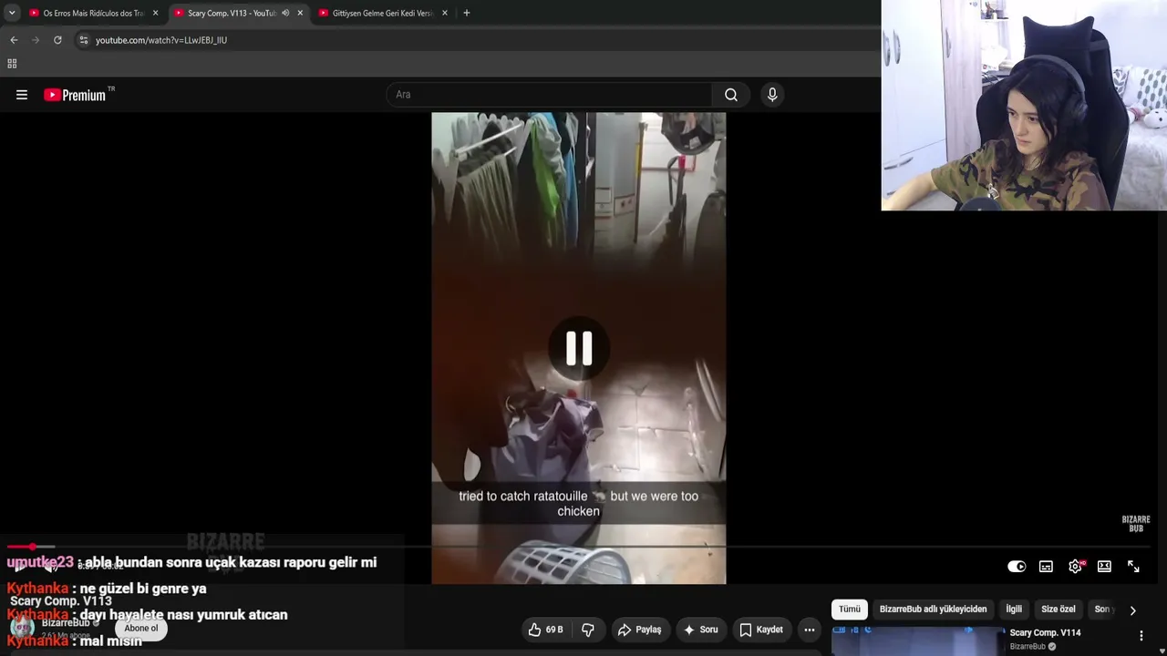Open the Scary Comp. V114 thumbnail
The height and width of the screenshot is (656, 1167).
(x=917, y=641)
